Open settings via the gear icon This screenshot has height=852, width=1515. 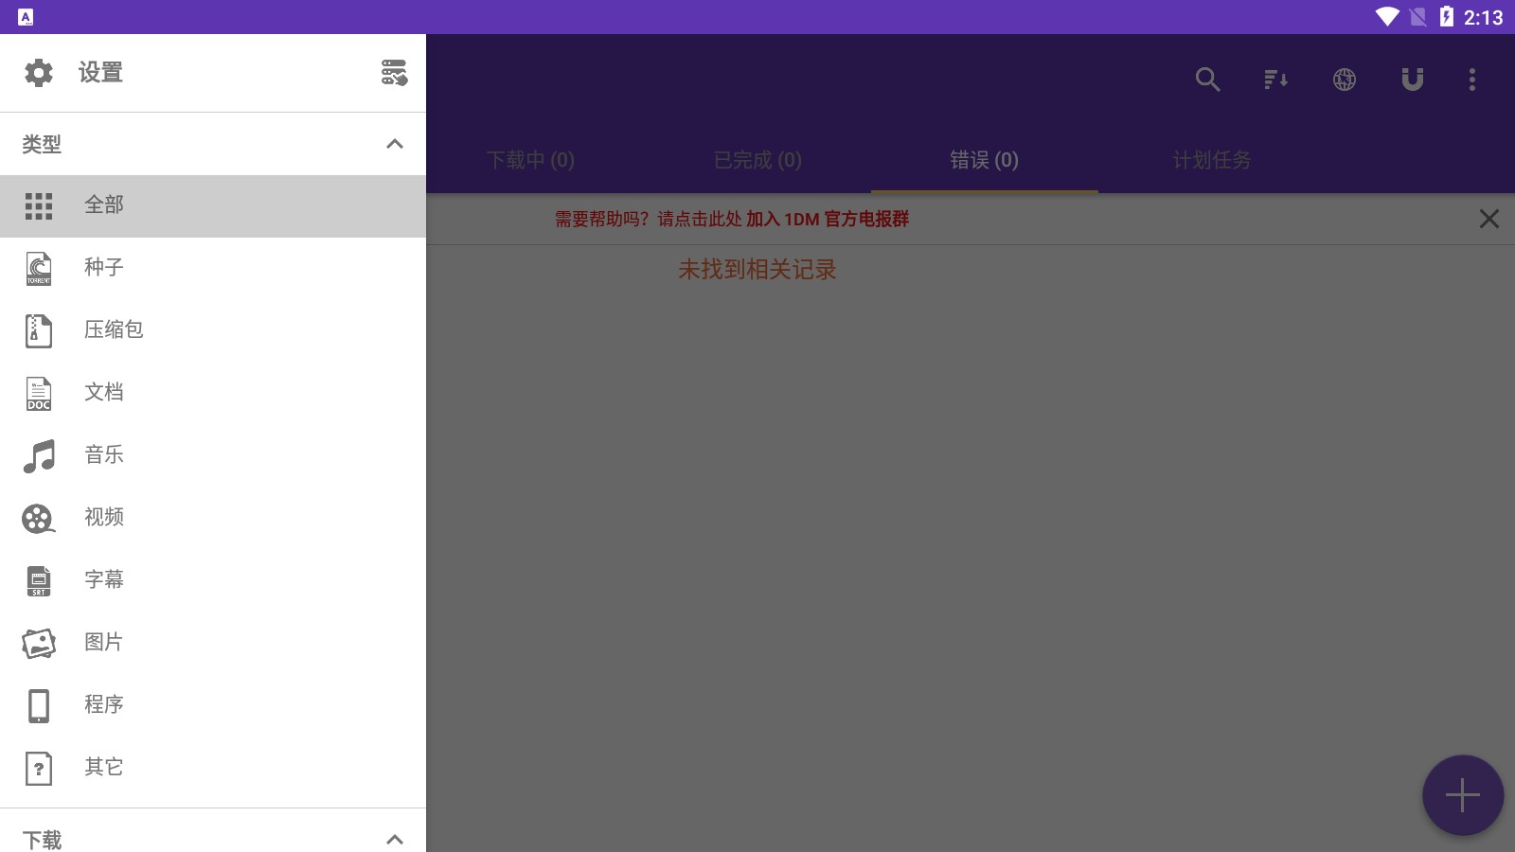coord(39,73)
